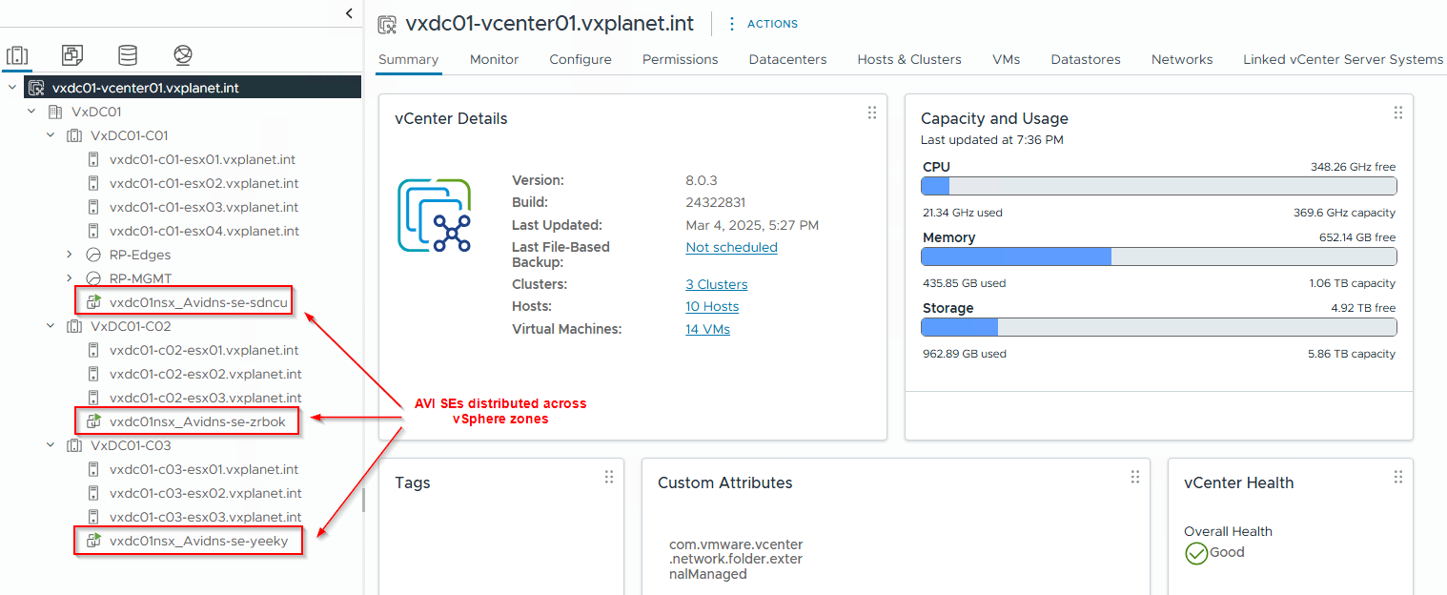Click the Memory usage bar

click(1158, 256)
